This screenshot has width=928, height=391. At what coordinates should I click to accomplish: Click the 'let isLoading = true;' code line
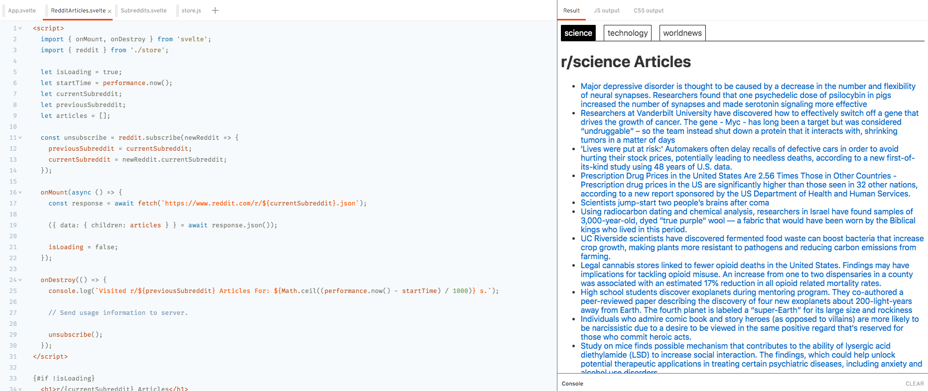[x=81, y=72]
